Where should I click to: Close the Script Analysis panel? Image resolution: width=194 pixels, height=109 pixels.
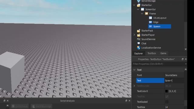129,101
